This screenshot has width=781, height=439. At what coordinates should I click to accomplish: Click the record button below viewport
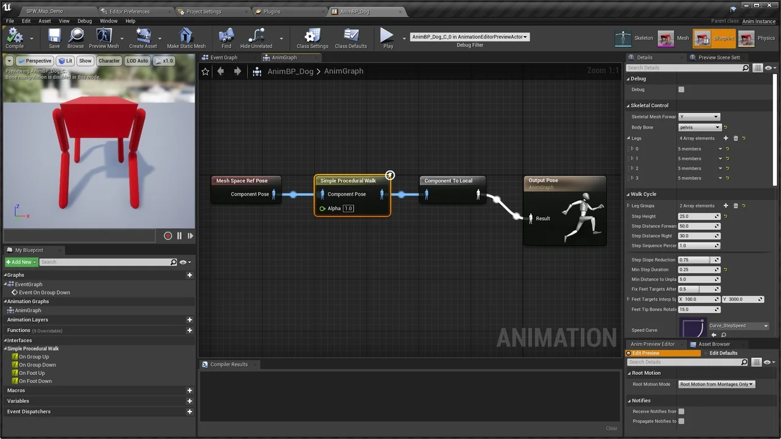point(168,236)
